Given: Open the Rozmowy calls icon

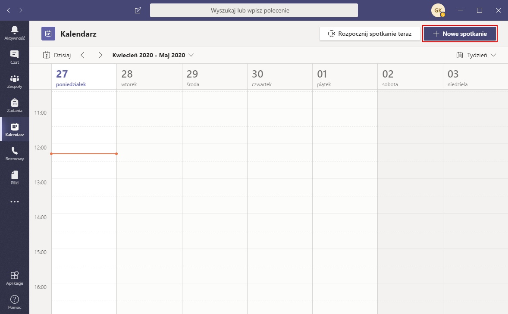Looking at the screenshot, I should 15,153.
